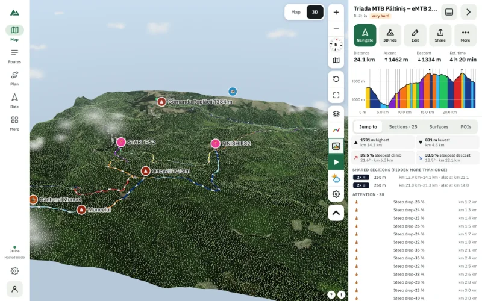Viewport: 482px width, 301px height.
Task: Zoom out on the map
Action: pyautogui.click(x=336, y=28)
